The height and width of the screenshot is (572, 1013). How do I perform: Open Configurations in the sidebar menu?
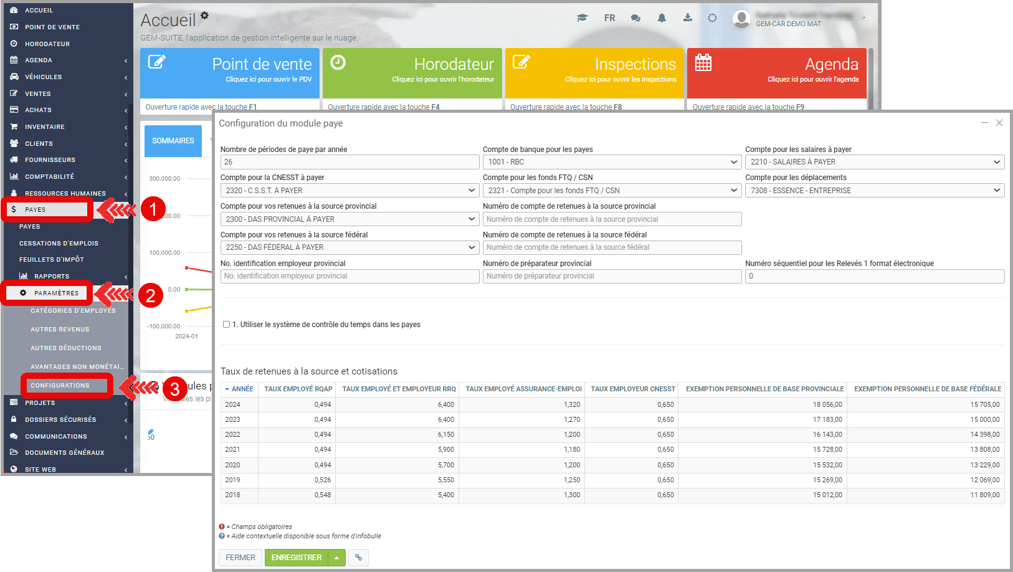[x=60, y=386]
